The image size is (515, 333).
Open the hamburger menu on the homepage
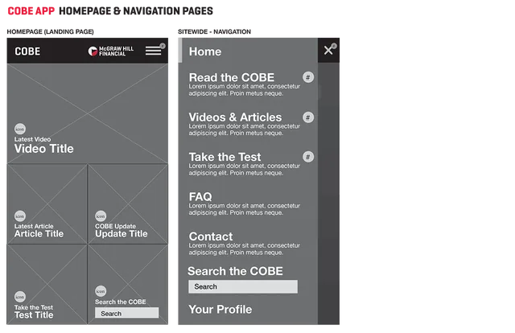point(154,51)
